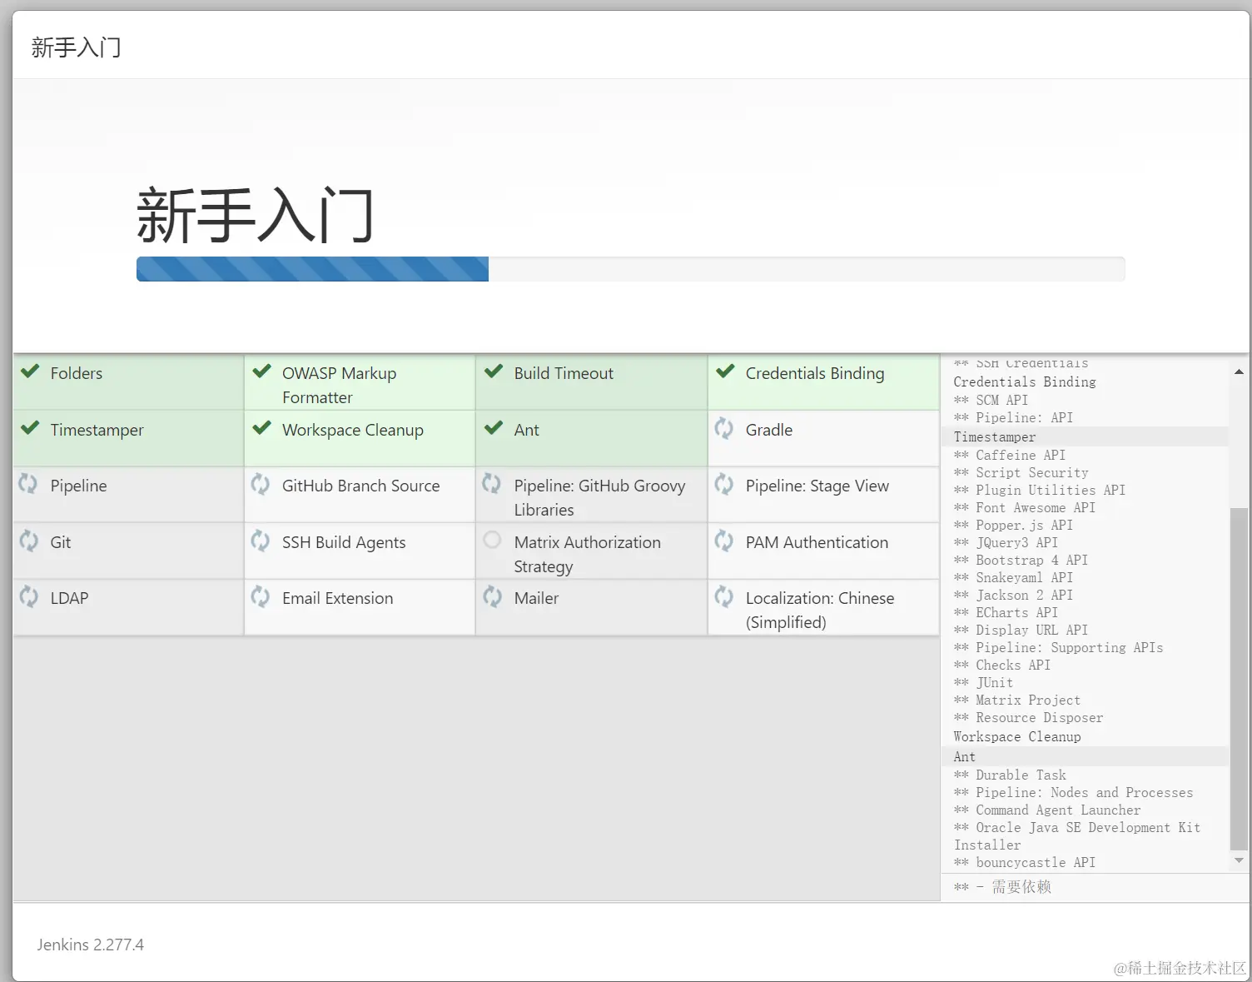Viewport: 1252px width, 982px height.
Task: Click the log panel scroll-up arrow
Action: tap(1239, 371)
